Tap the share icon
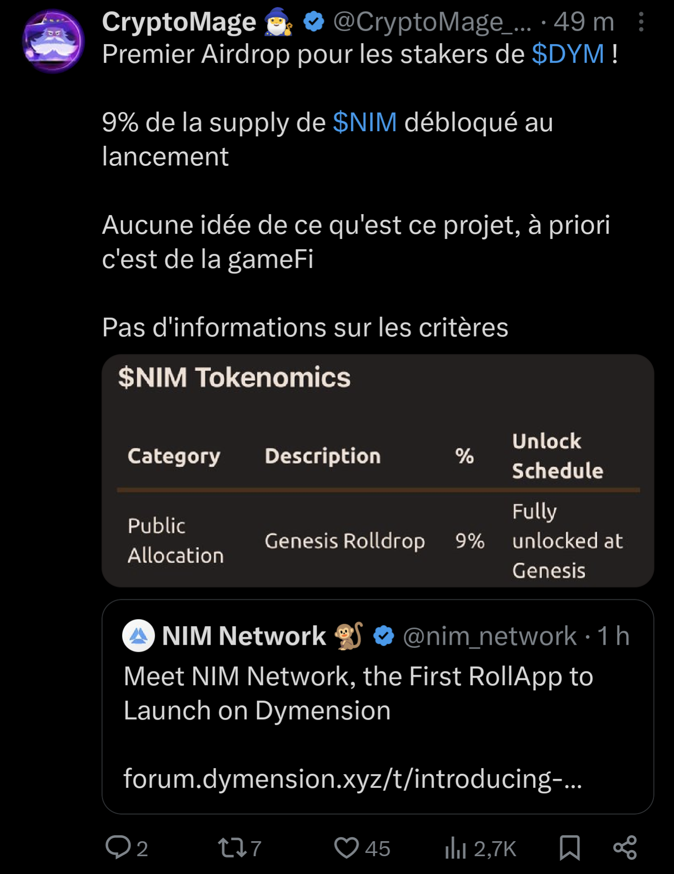The width and height of the screenshot is (674, 874). (625, 847)
